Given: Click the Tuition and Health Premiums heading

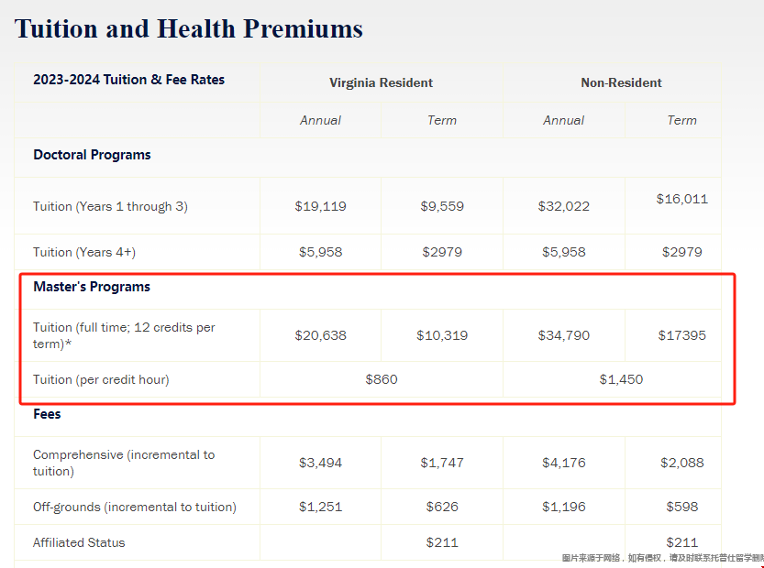Looking at the screenshot, I should click(x=189, y=28).
